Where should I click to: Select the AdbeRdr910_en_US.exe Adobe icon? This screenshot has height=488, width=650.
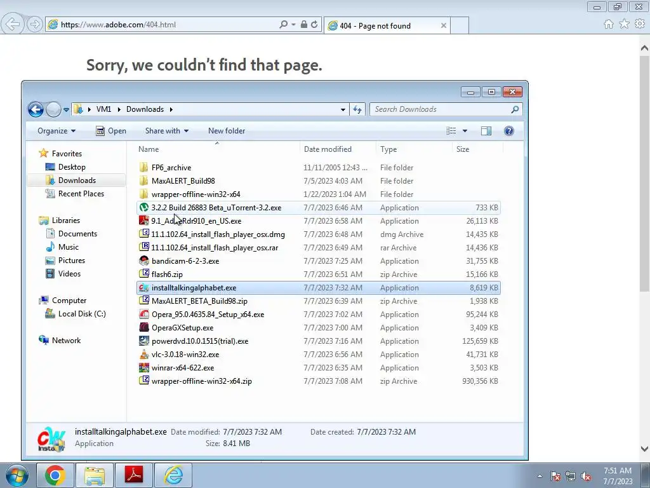click(x=144, y=220)
